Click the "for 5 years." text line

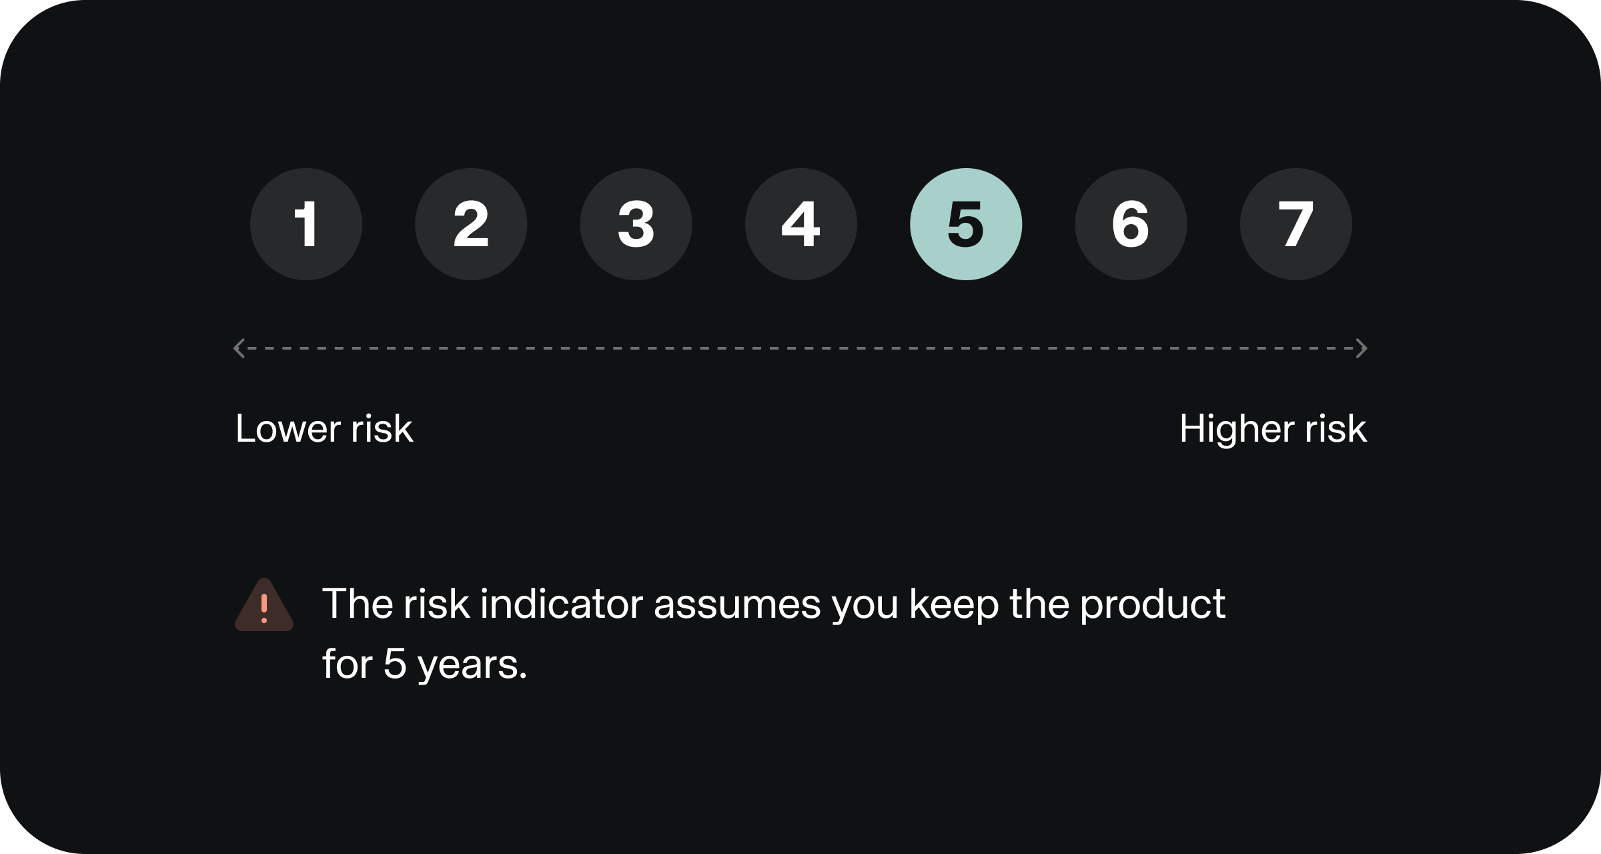[424, 665]
